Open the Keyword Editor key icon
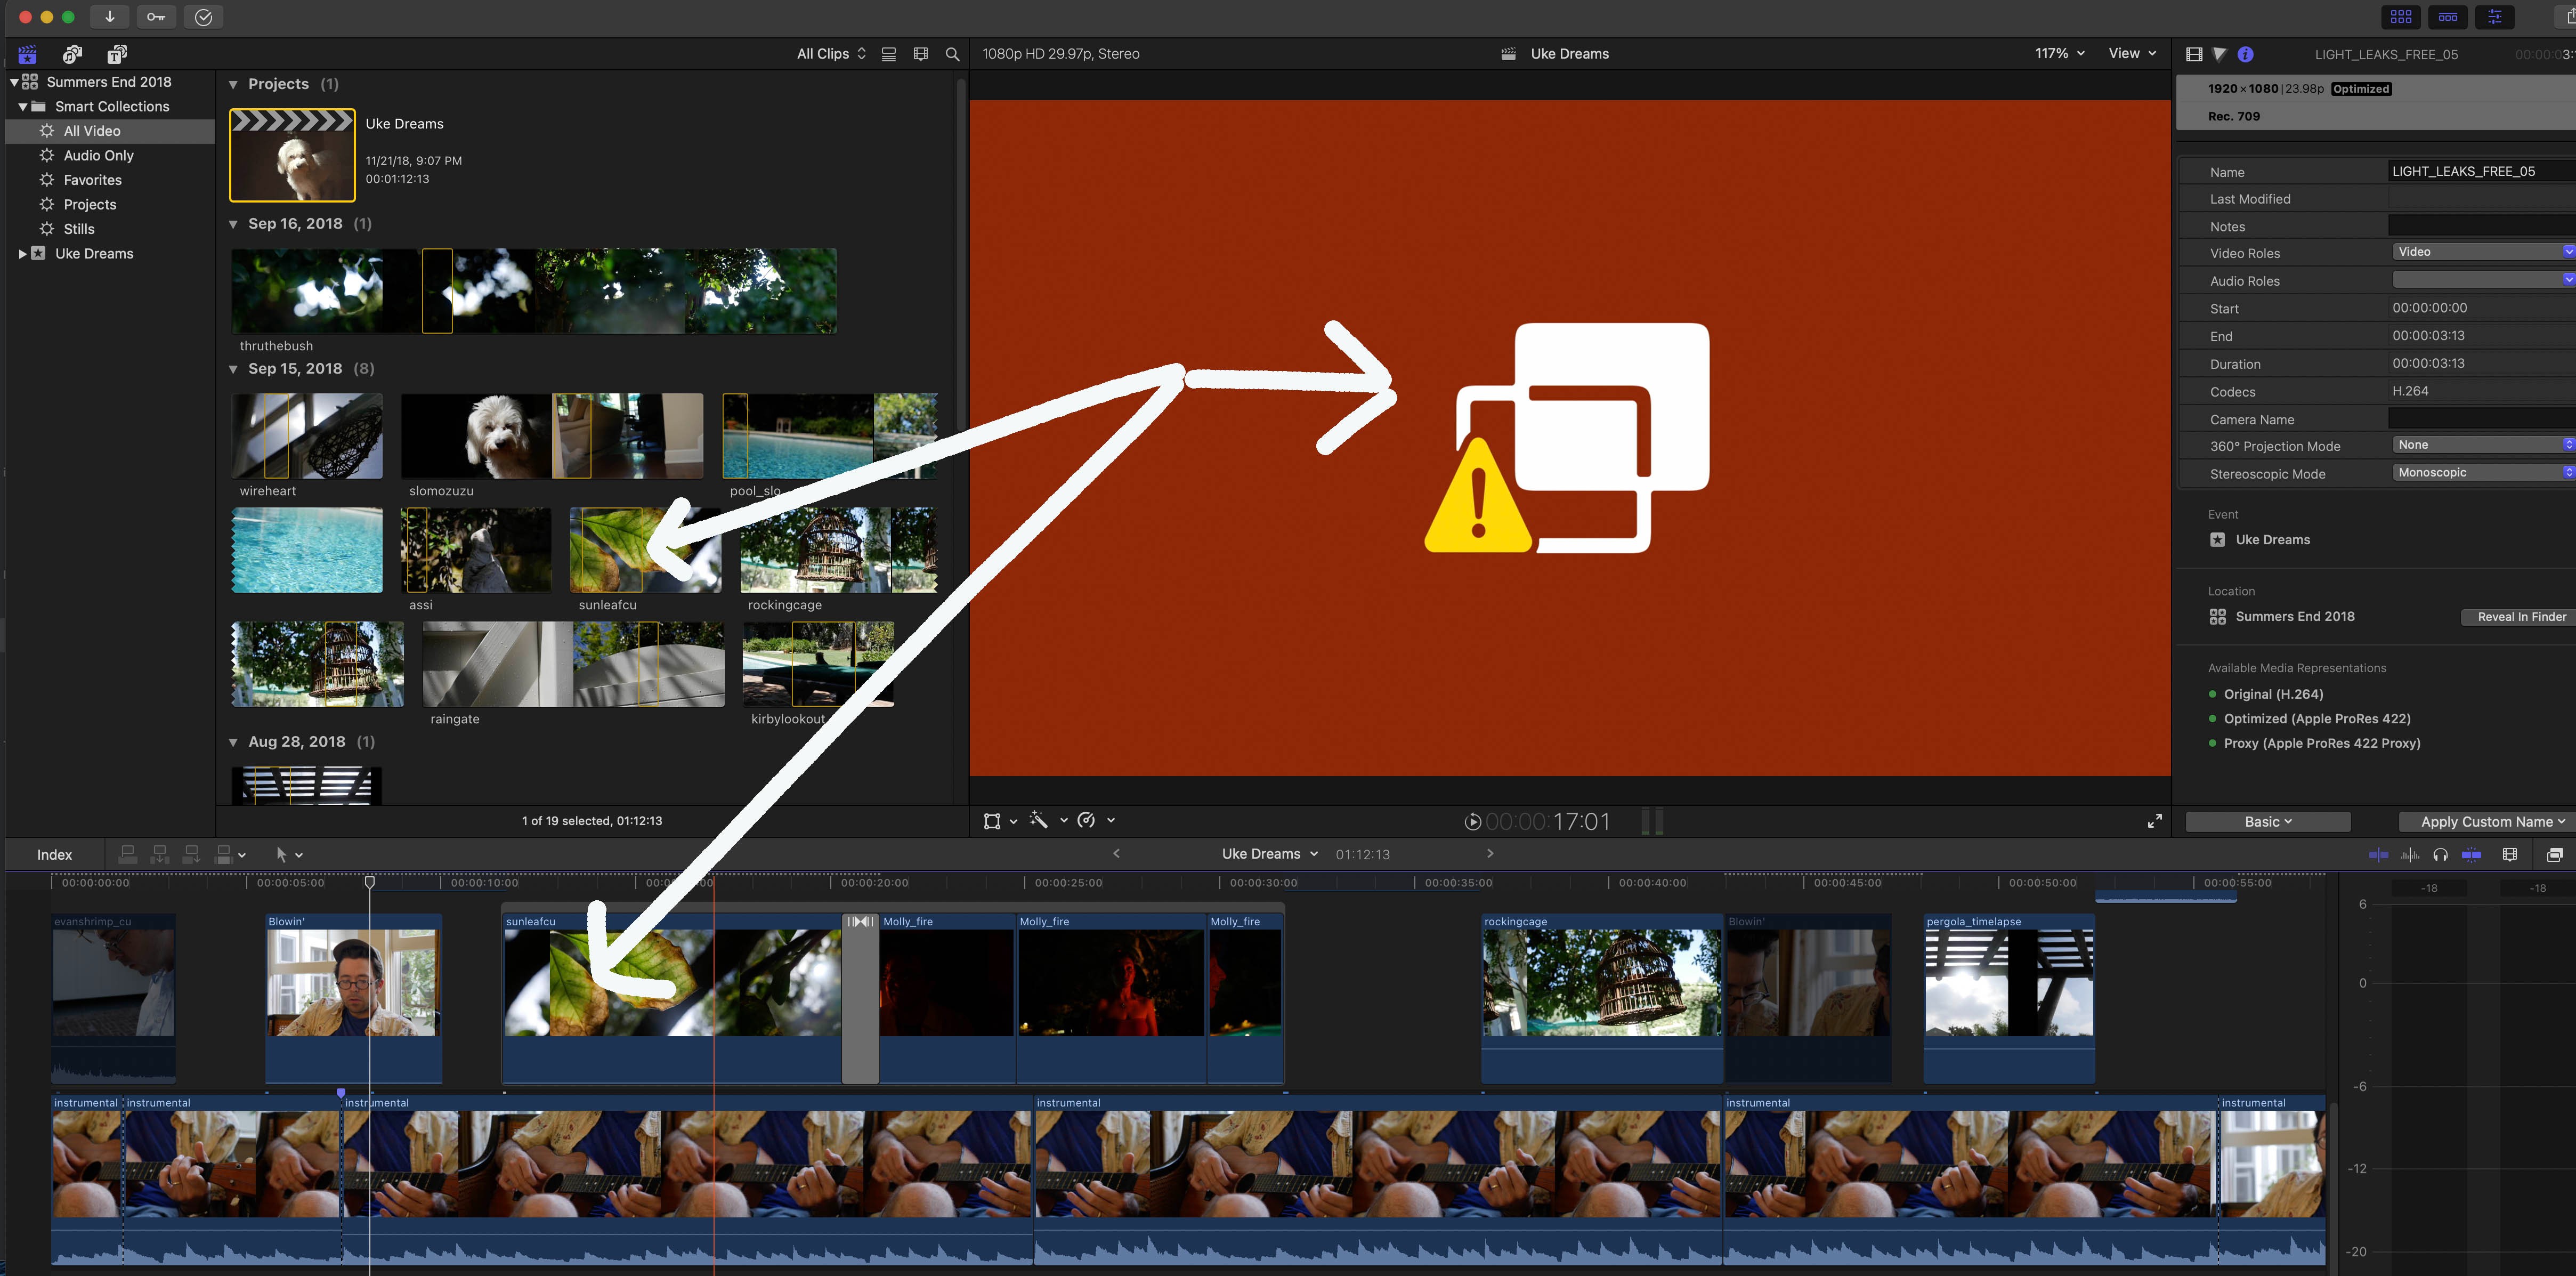2576x1276 pixels. coord(156,17)
